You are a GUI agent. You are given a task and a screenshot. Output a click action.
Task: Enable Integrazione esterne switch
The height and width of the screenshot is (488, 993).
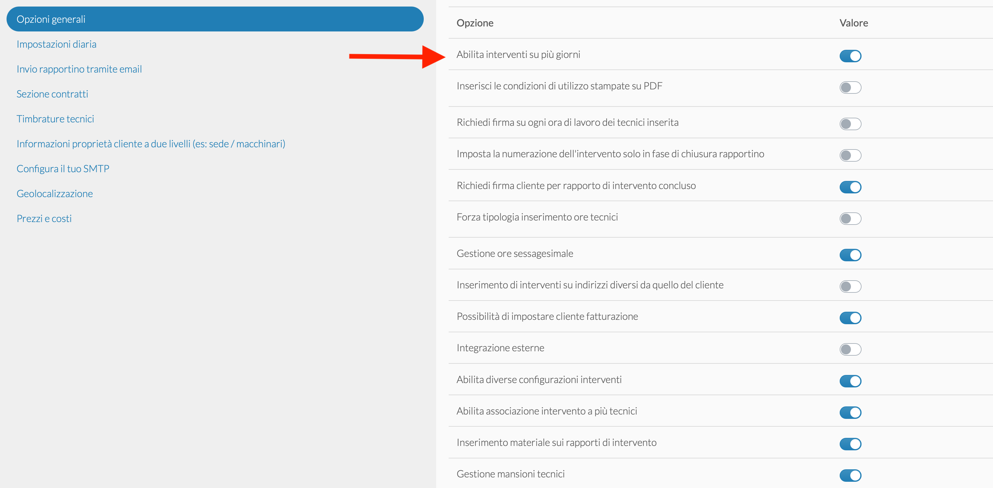850,349
